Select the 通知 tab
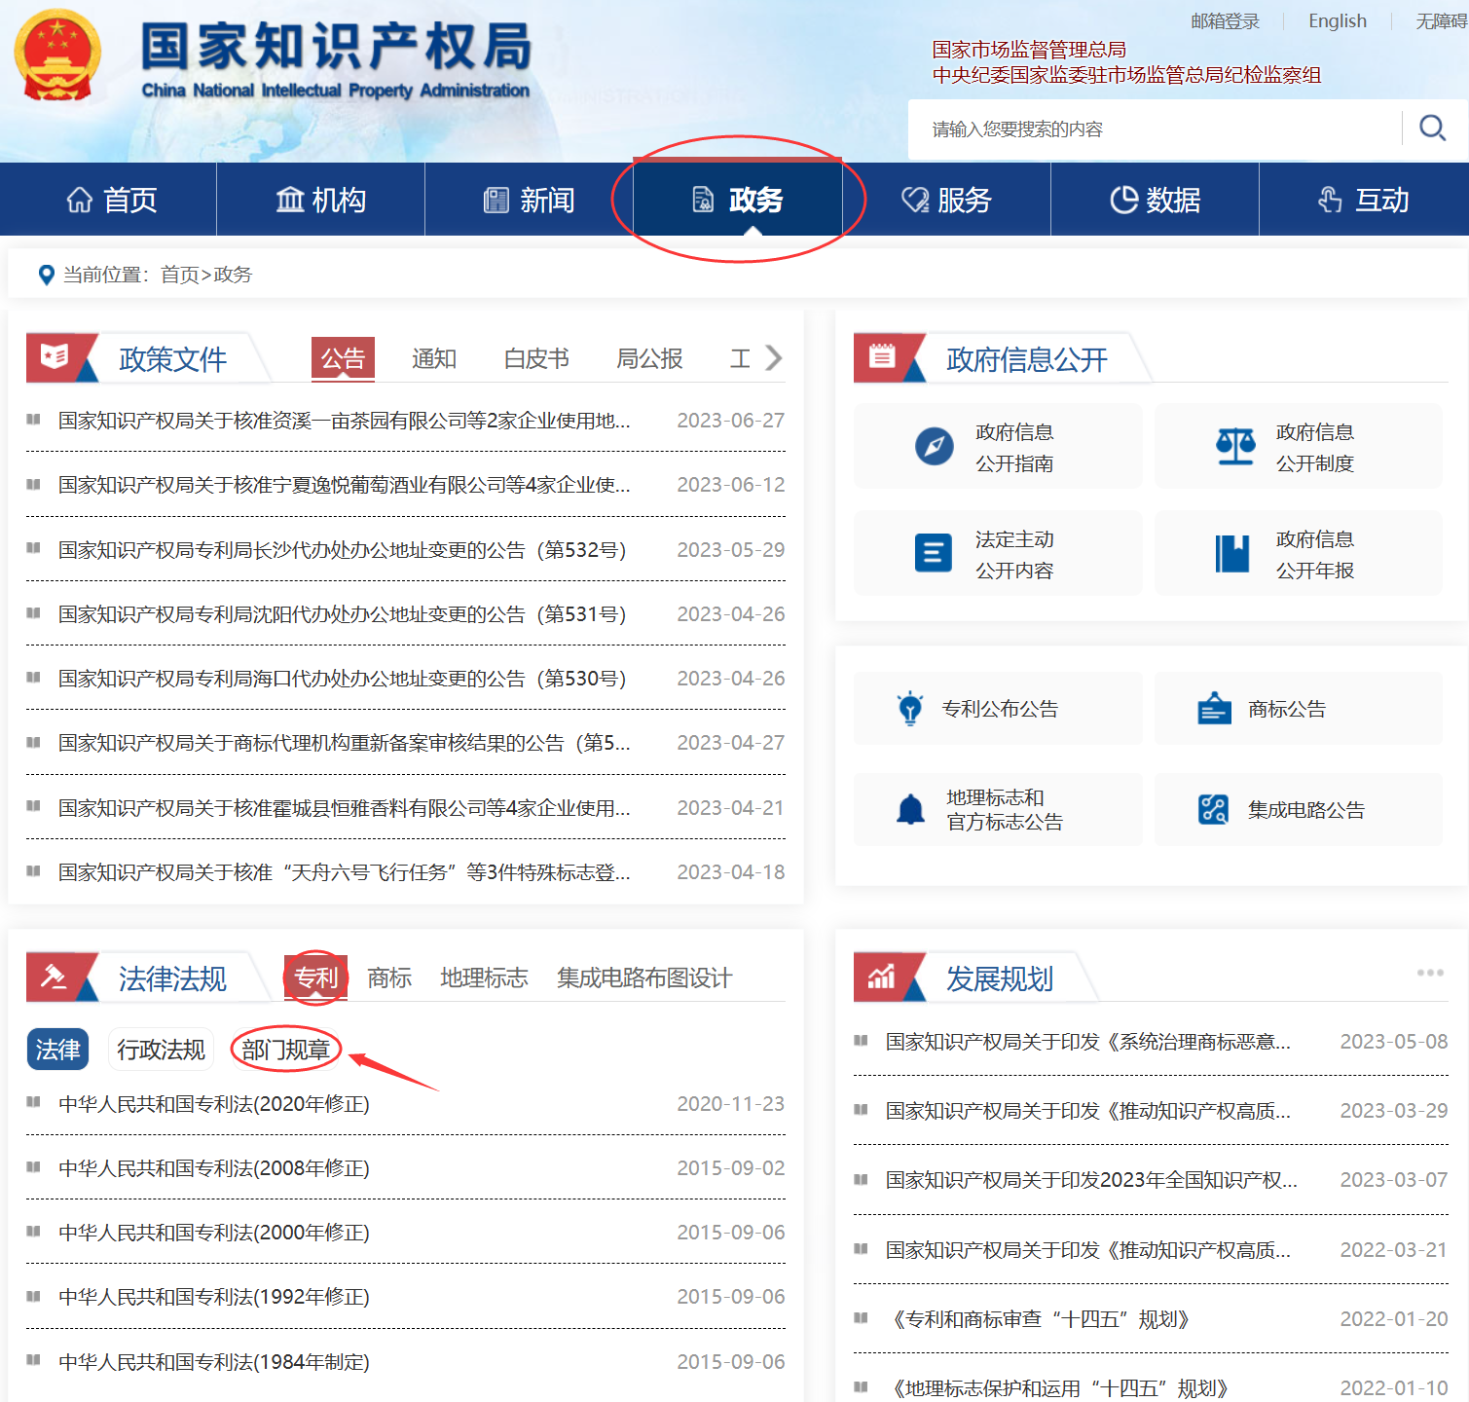The width and height of the screenshot is (1469, 1402). click(433, 359)
